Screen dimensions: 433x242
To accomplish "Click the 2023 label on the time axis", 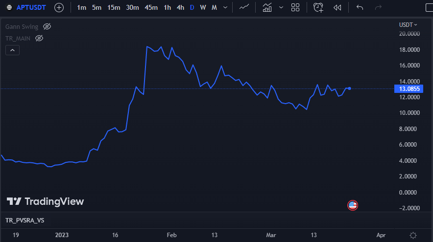I will (62, 235).
